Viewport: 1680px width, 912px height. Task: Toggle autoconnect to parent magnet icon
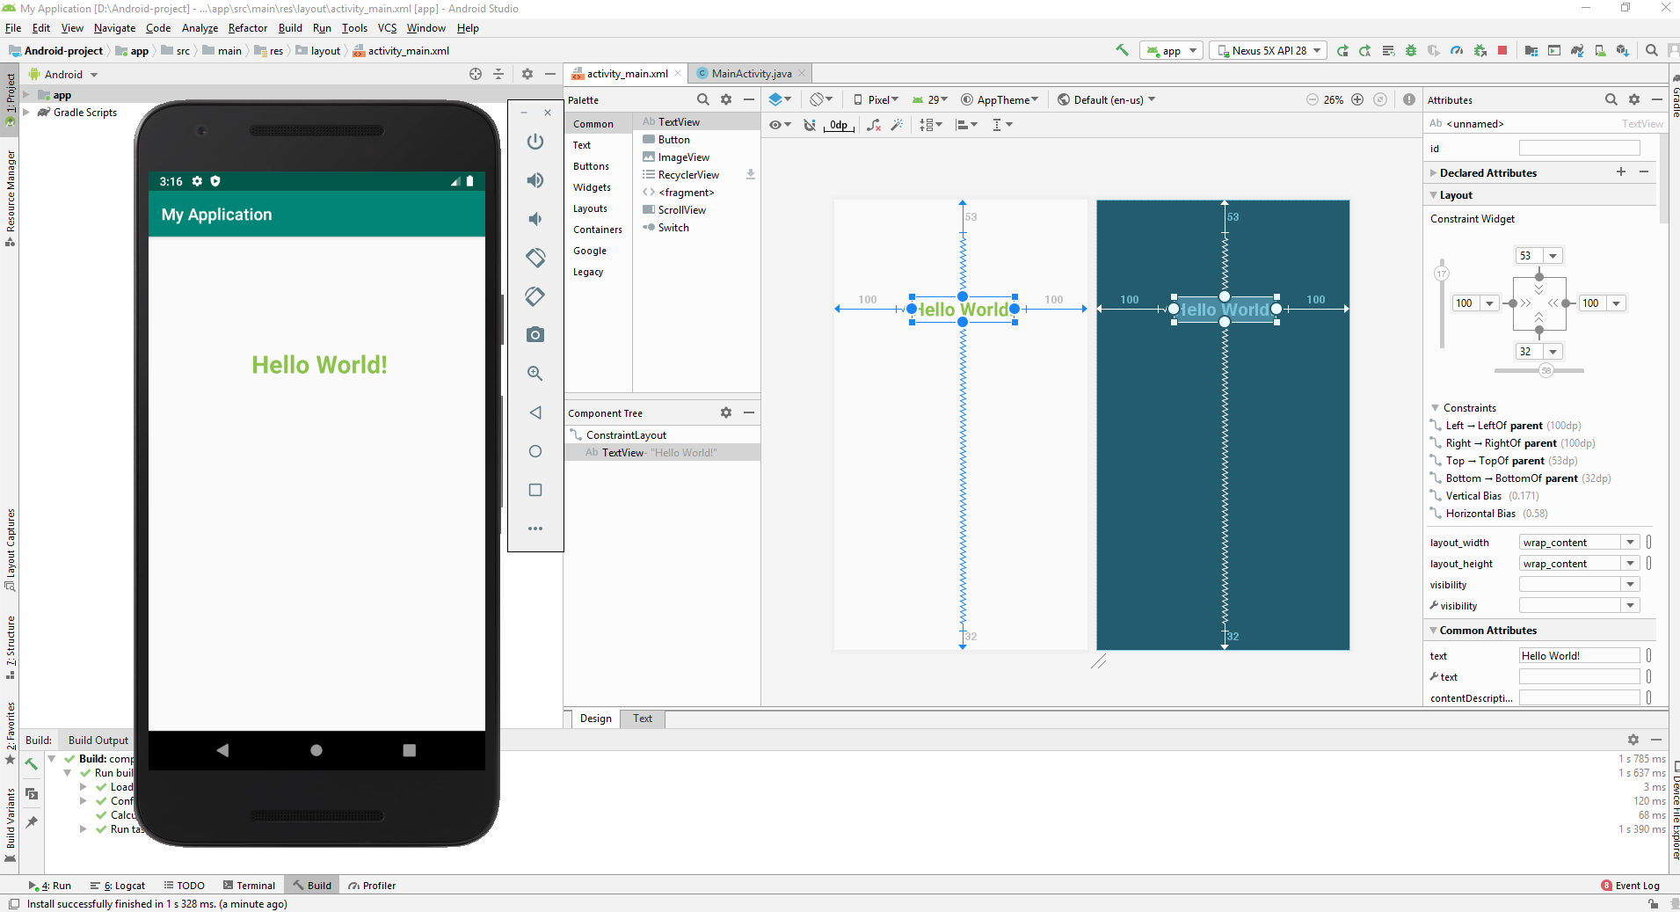pos(810,125)
